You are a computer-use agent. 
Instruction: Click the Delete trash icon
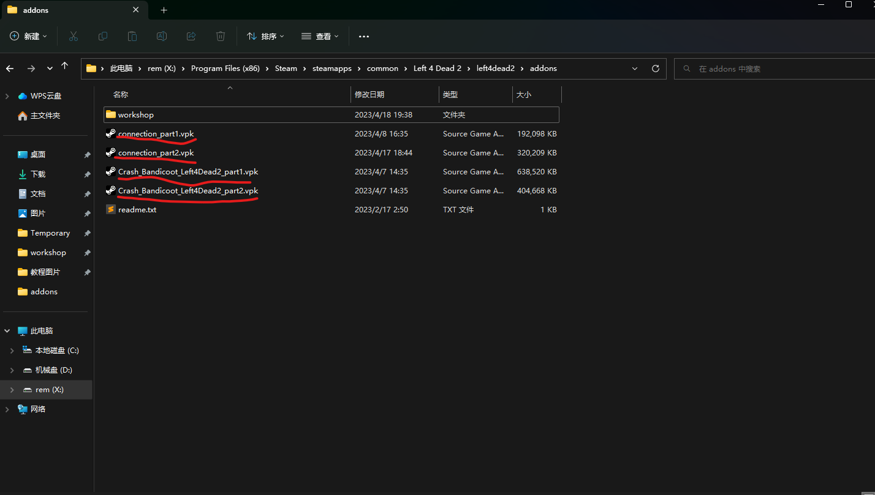(221, 37)
